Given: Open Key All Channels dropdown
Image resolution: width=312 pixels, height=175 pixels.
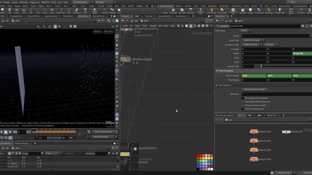Looking at the screenshot, I should coord(104,137).
